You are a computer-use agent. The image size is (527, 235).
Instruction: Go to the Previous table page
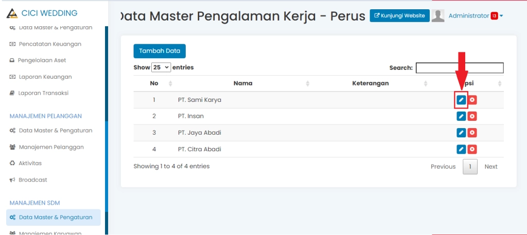pos(443,167)
